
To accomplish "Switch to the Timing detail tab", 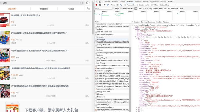I will click(166, 22).
